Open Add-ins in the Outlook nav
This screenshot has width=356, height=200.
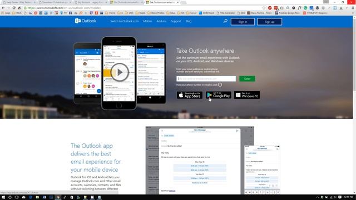pyautogui.click(x=161, y=21)
